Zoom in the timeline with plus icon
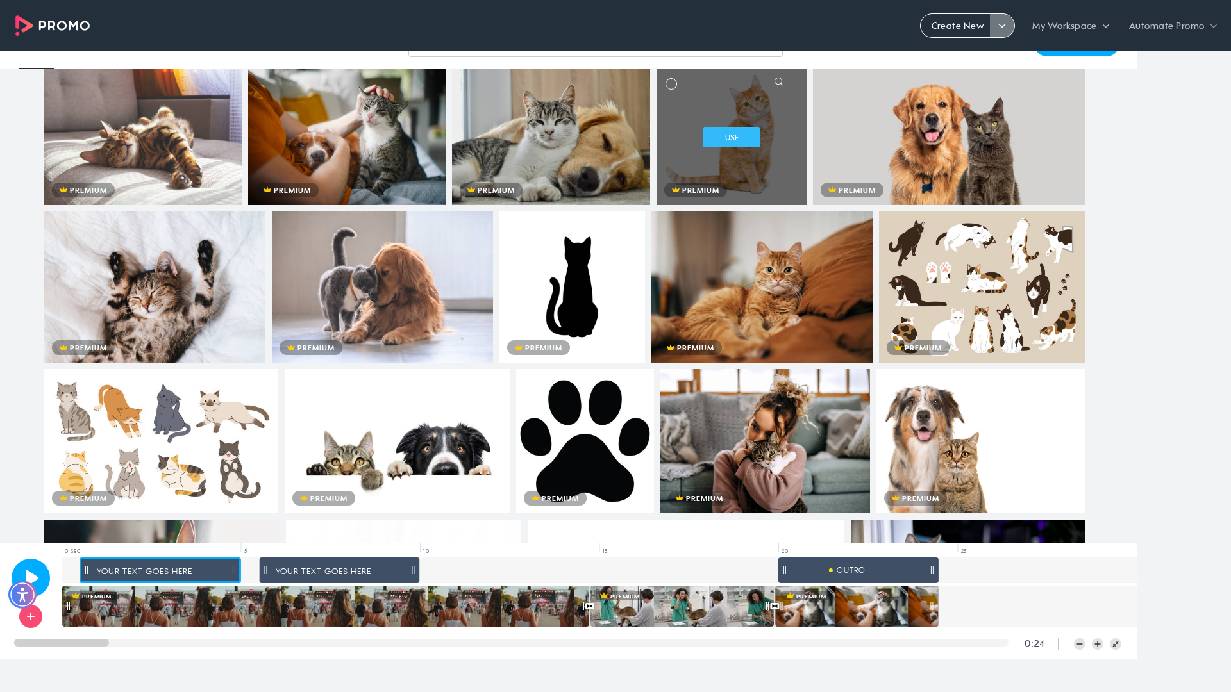1231x692 pixels. pos(1098,644)
